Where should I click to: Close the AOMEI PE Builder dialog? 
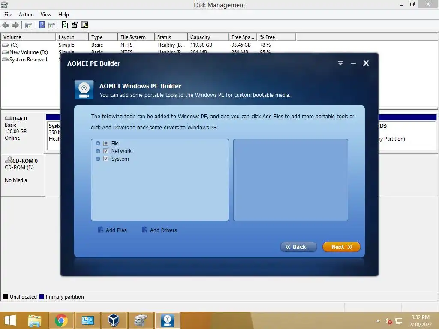point(366,63)
